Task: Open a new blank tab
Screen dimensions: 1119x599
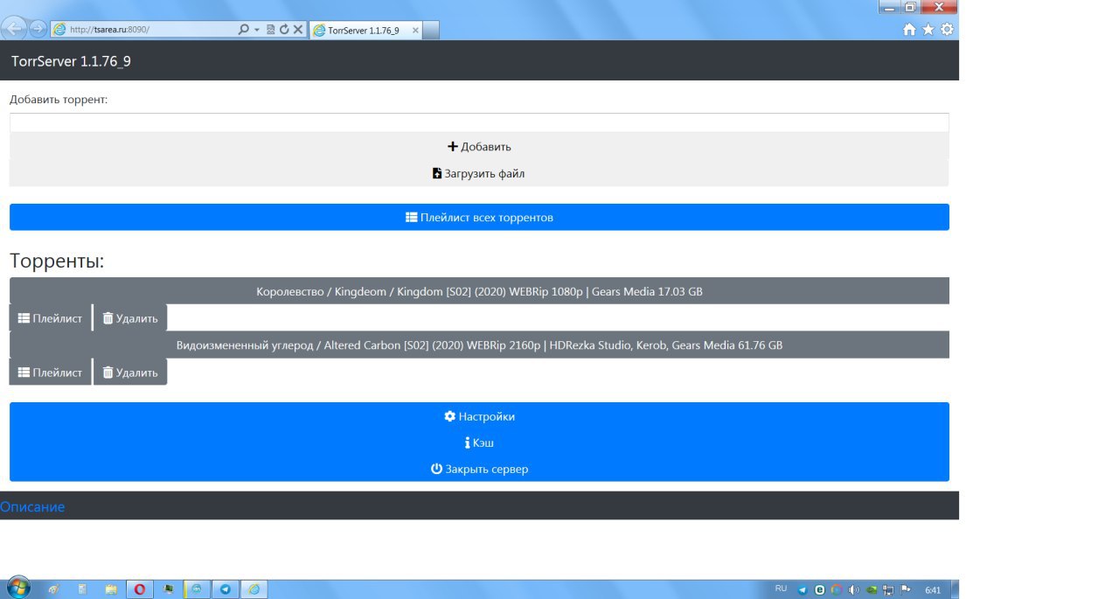Action: [x=431, y=30]
